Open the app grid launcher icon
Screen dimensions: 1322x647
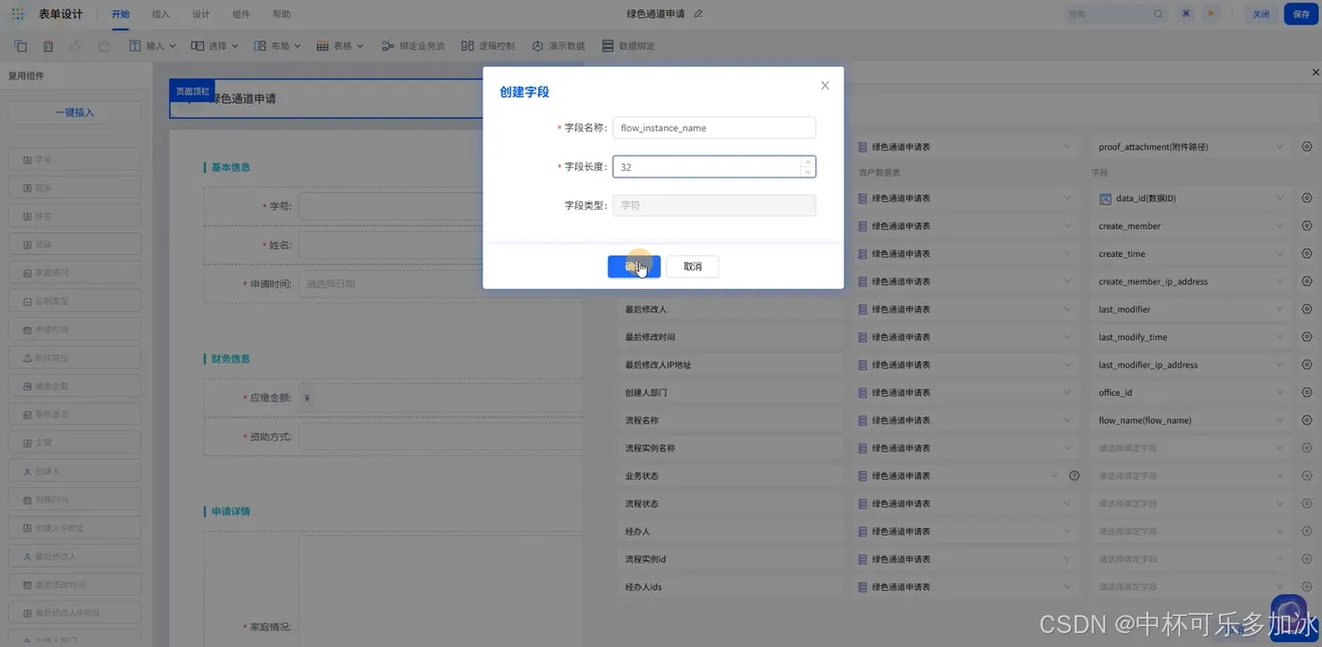point(18,14)
